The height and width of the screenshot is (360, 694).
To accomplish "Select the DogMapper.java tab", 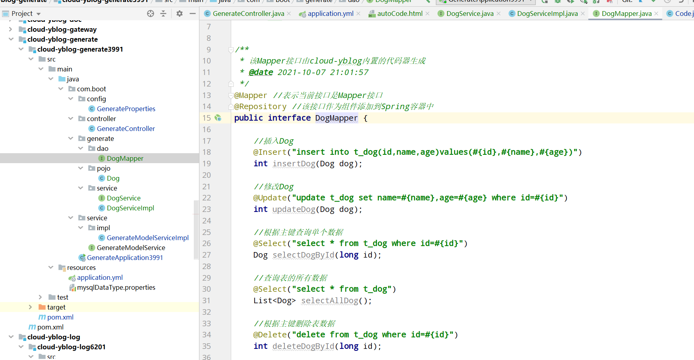I will (x=626, y=13).
